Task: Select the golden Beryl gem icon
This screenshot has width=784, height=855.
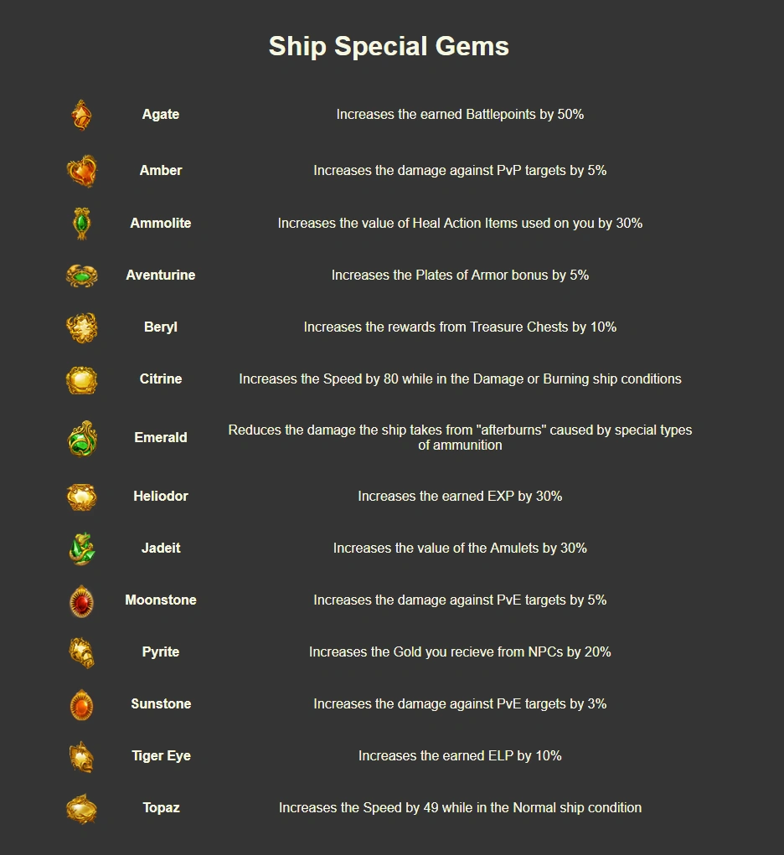Action: coord(81,327)
